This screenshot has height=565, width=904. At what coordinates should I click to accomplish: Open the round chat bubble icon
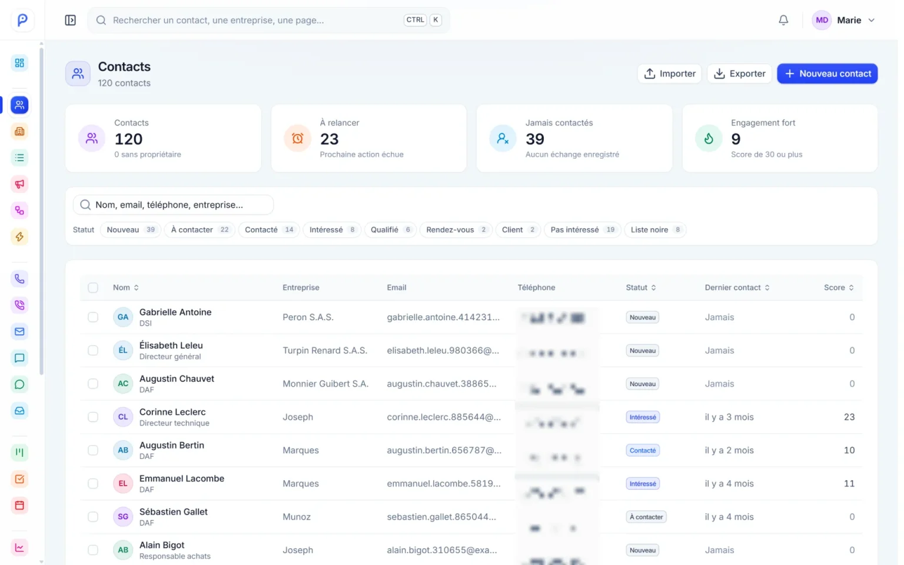click(x=19, y=384)
